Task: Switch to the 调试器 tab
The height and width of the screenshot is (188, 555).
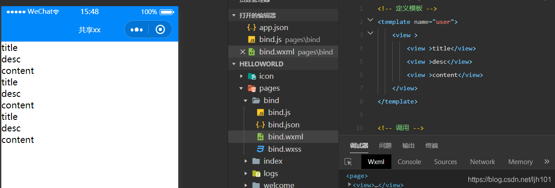Action: (x=359, y=146)
